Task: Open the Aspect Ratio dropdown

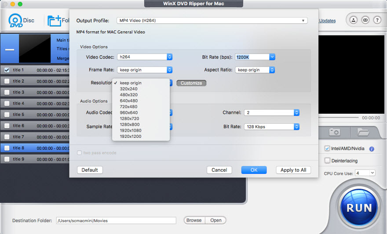Action: pos(255,70)
